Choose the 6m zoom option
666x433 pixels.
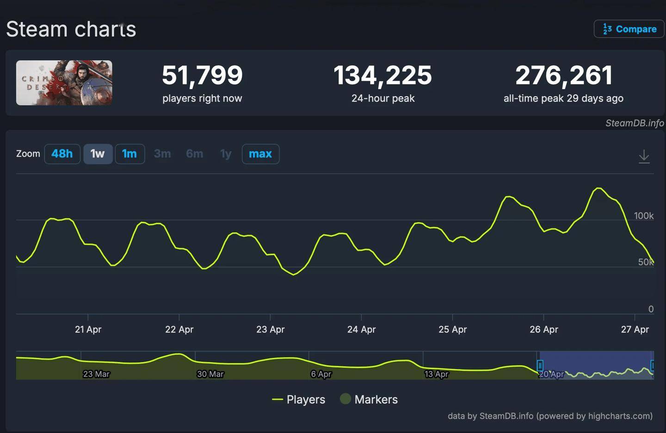[194, 154]
